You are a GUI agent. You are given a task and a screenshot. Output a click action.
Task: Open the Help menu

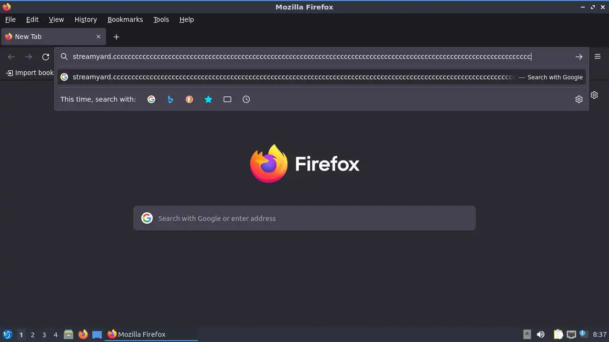[x=187, y=19]
